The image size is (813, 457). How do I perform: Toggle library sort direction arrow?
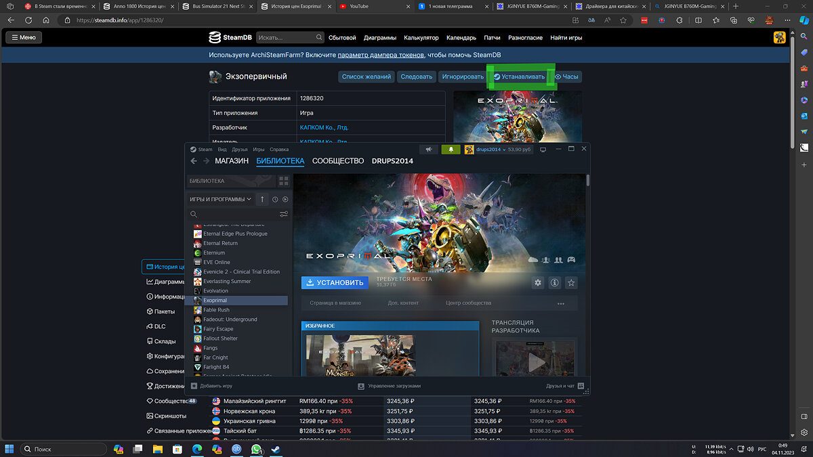point(263,199)
